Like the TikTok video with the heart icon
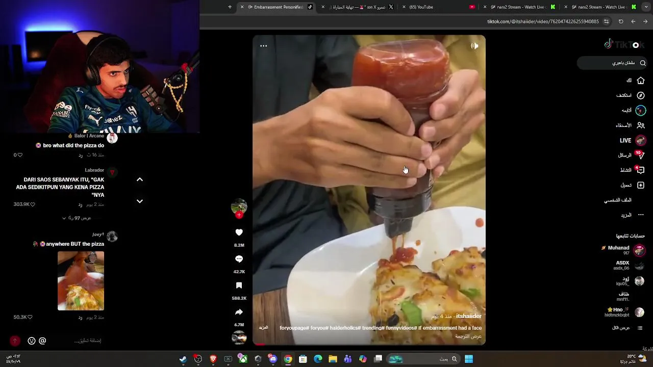Screen dimensions: 653x367 [239, 232]
